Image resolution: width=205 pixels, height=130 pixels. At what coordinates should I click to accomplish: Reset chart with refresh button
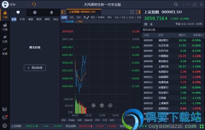[x=102, y=105]
